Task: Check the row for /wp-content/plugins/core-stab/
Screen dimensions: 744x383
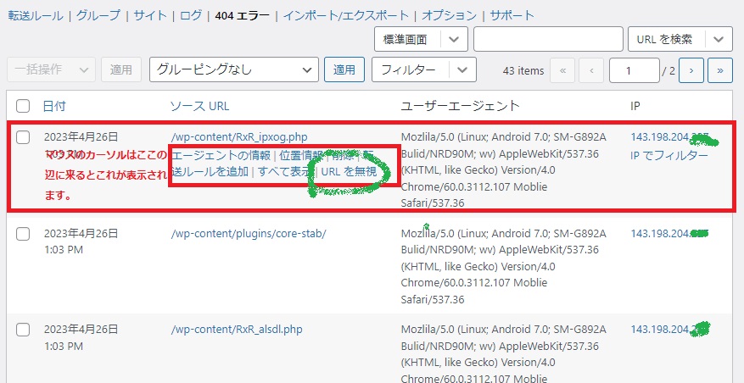Action: (24, 233)
